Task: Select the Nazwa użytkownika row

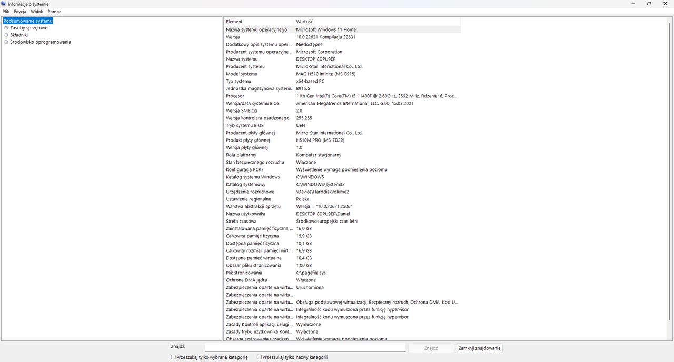Action: 342,214
